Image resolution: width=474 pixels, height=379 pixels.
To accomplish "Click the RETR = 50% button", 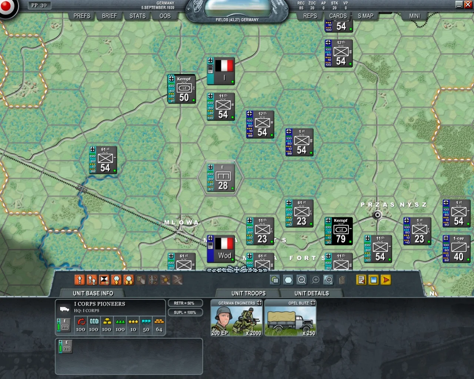I will (185, 303).
